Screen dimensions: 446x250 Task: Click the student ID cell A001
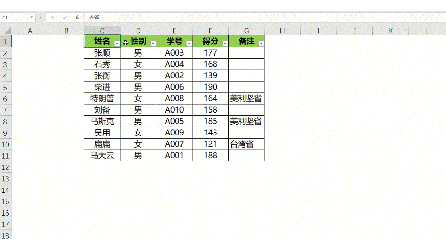tap(174, 156)
